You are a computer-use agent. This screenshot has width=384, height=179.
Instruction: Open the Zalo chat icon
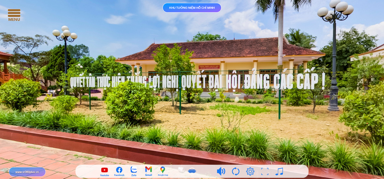pos(134,171)
